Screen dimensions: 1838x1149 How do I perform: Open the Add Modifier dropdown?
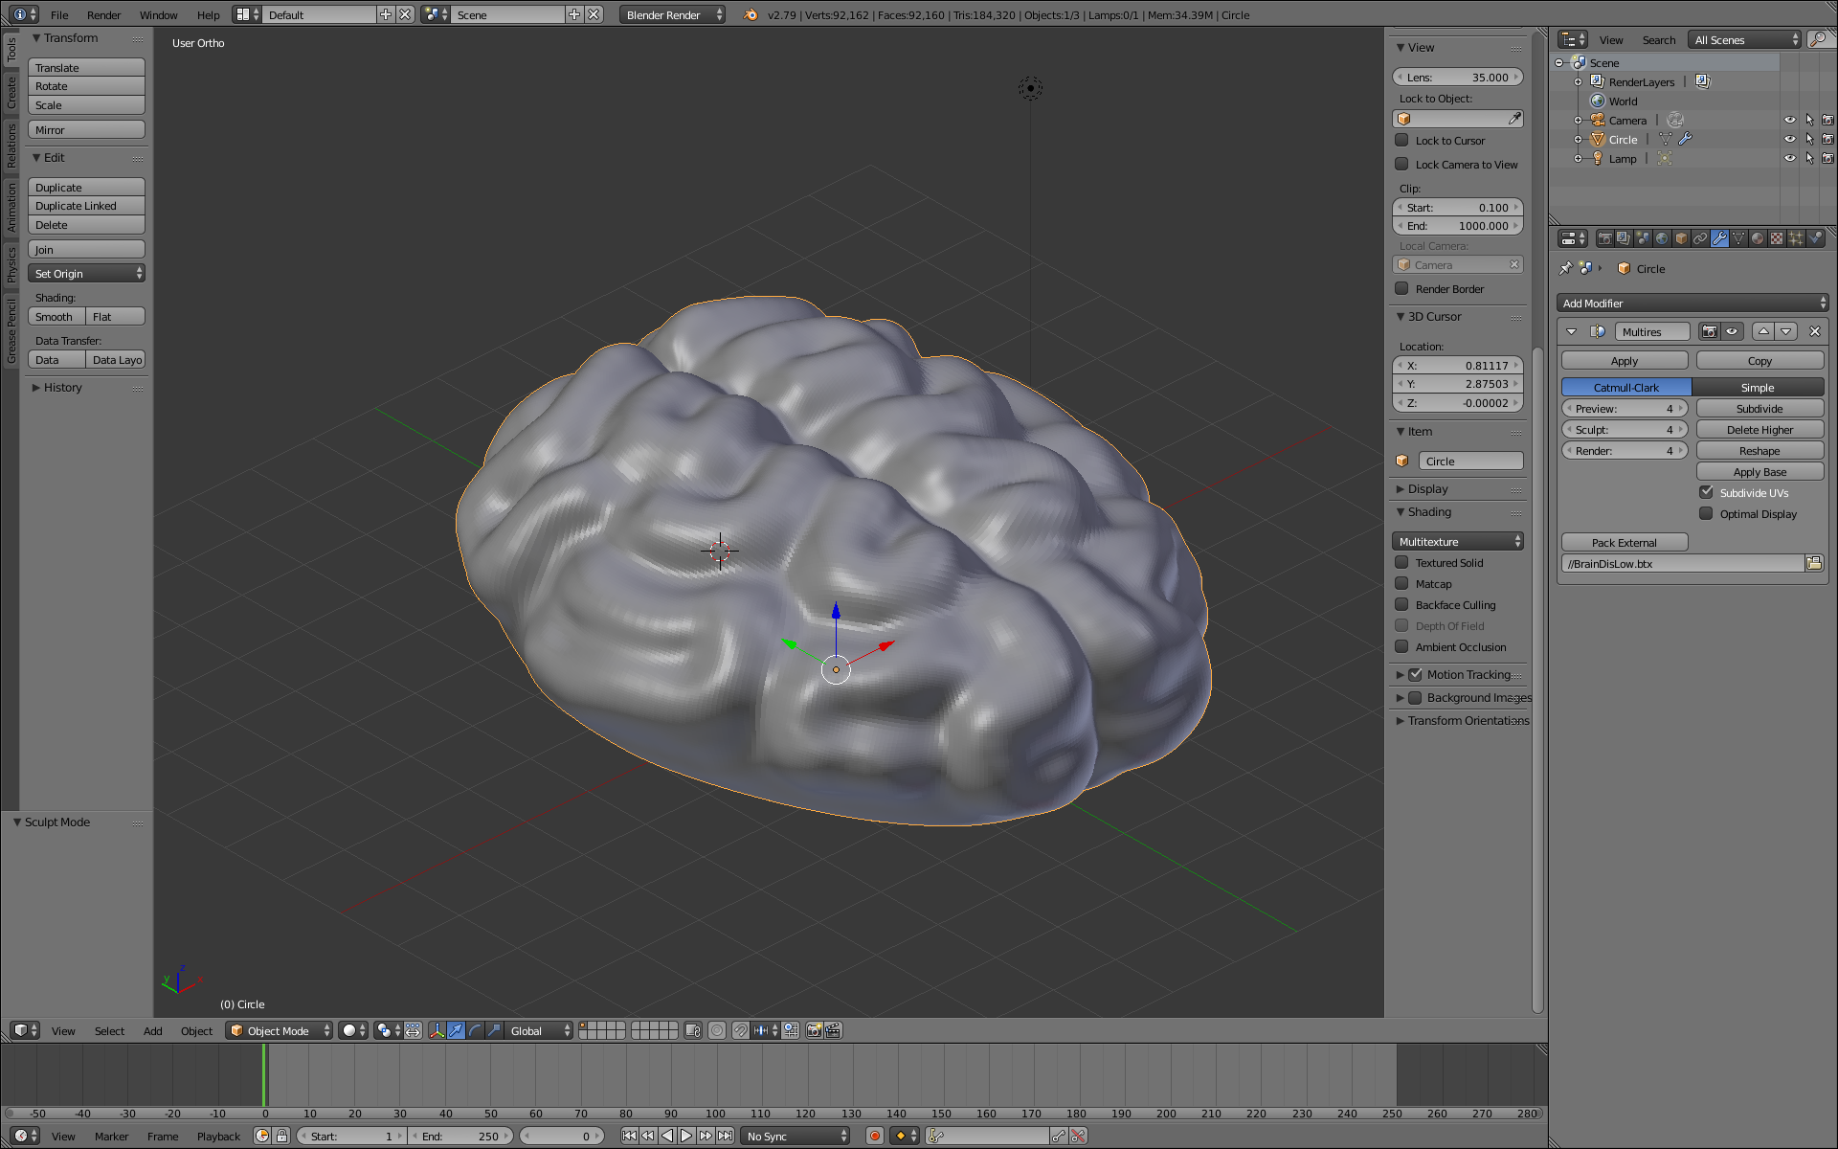click(x=1692, y=303)
